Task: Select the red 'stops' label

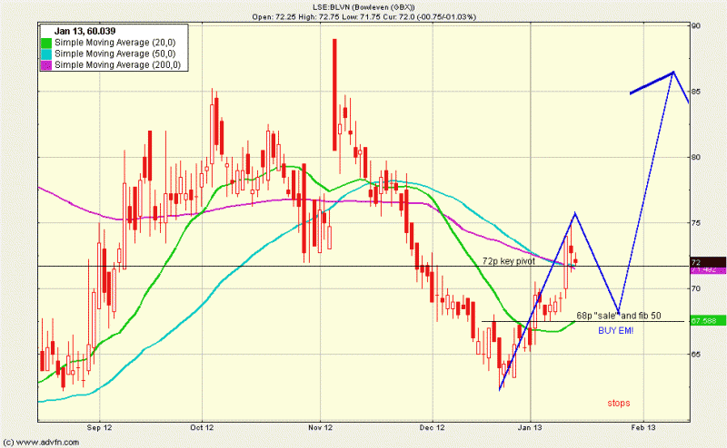Action: click(618, 403)
